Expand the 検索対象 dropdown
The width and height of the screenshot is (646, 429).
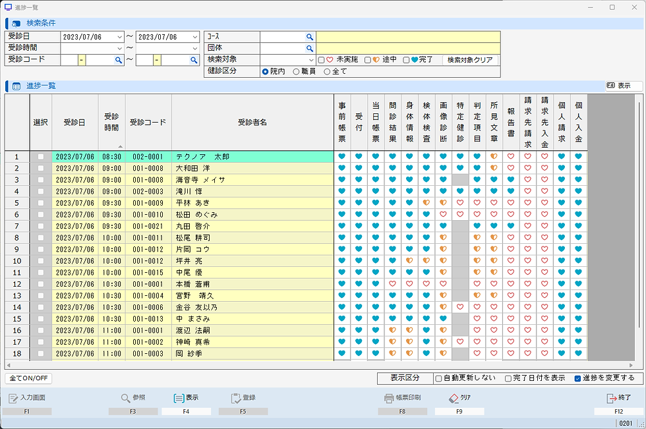(311, 60)
